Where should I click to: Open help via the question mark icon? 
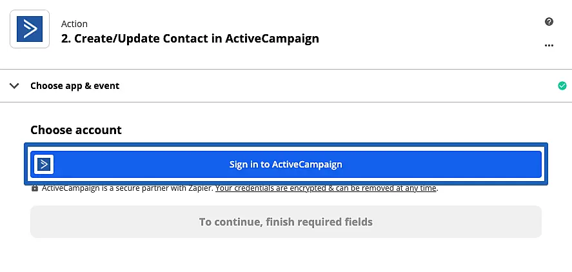tap(549, 22)
